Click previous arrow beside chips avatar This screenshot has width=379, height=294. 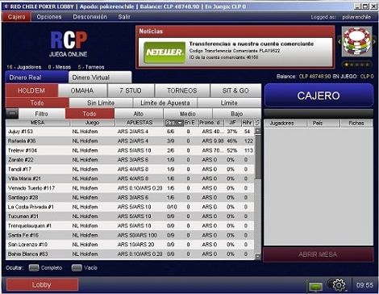[339, 42]
